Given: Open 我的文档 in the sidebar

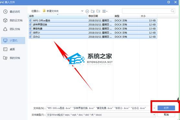Looking at the screenshot, I should (x=12, y=58).
